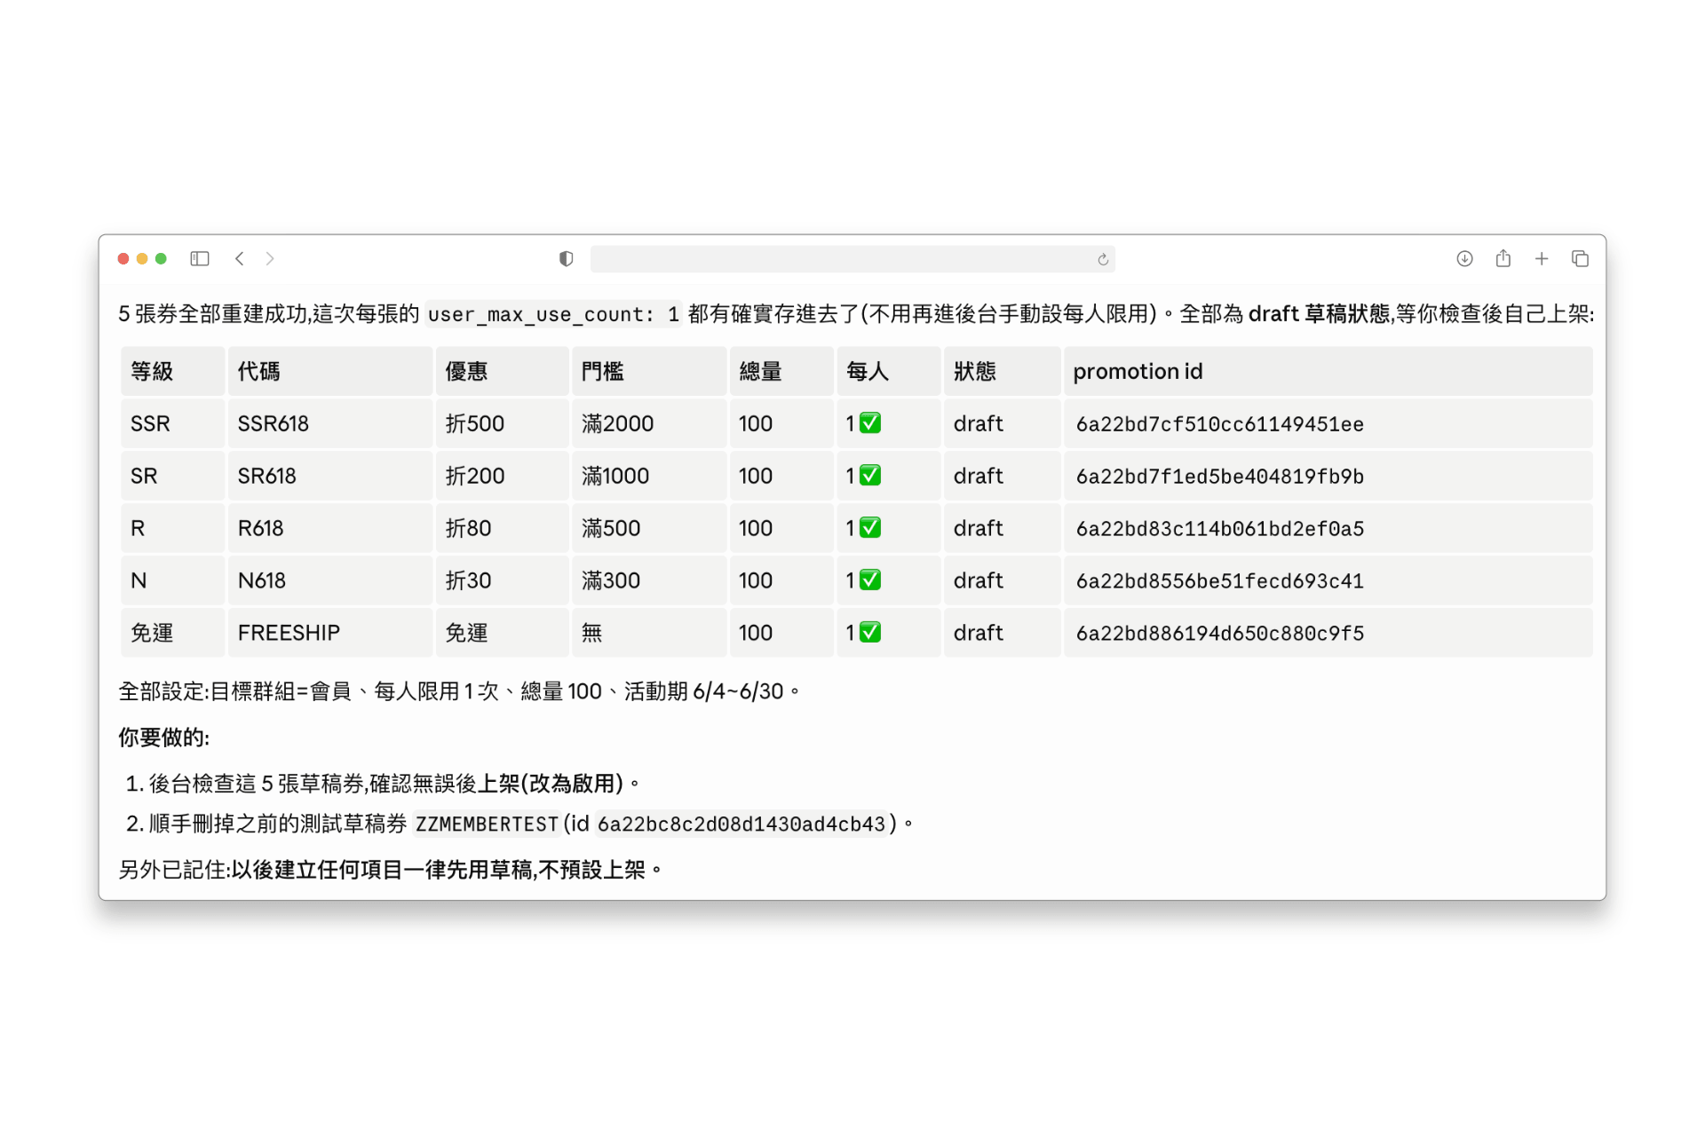
Task: Select the 你要做的: heading
Action: click(164, 738)
